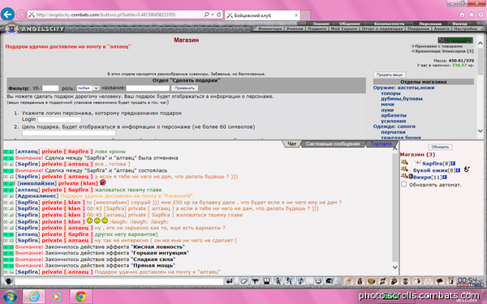The height and width of the screenshot is (304, 487).
Task: Click Internet Explorer back arrow button
Action: point(7,15)
